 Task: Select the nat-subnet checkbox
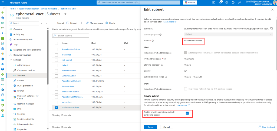coord(56,60)
